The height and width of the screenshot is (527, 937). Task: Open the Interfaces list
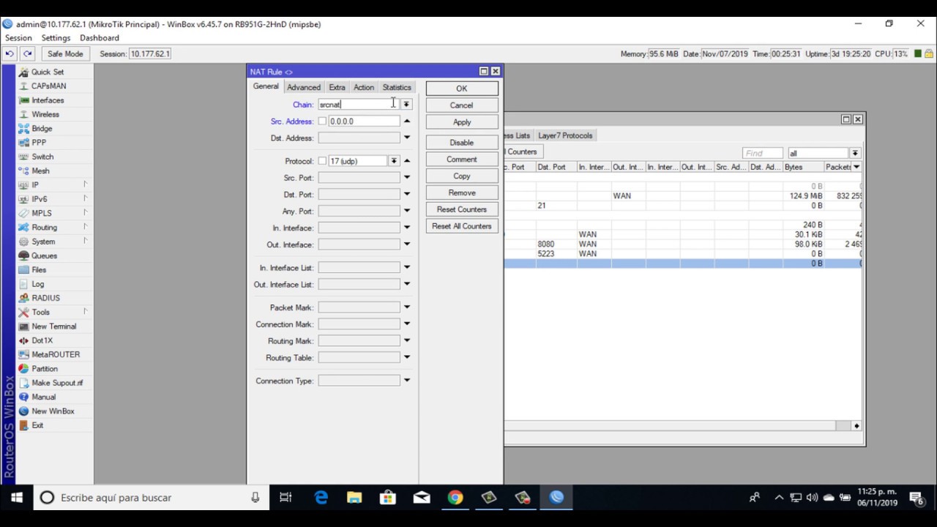(x=48, y=100)
